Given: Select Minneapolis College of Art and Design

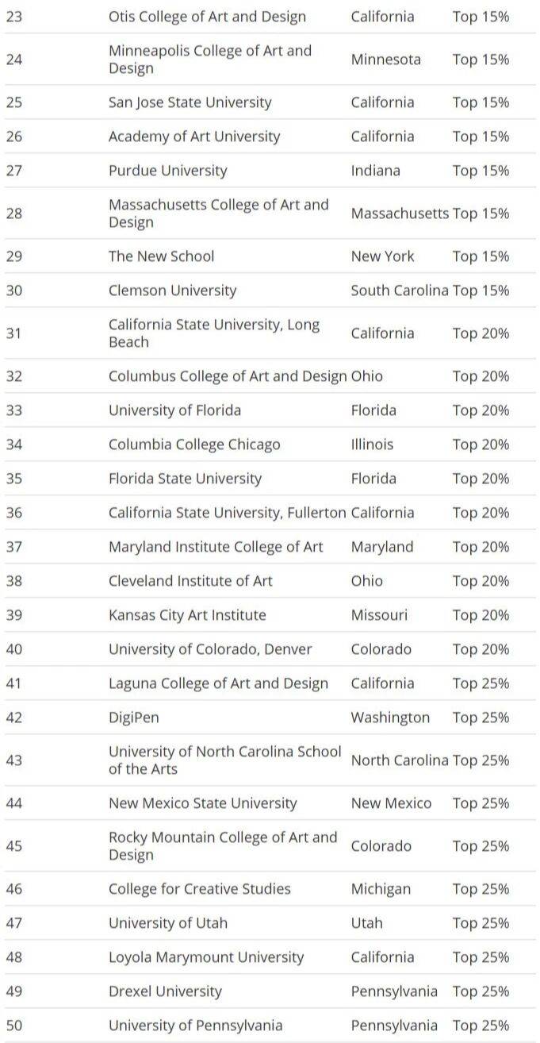Looking at the screenshot, I should tap(210, 60).
